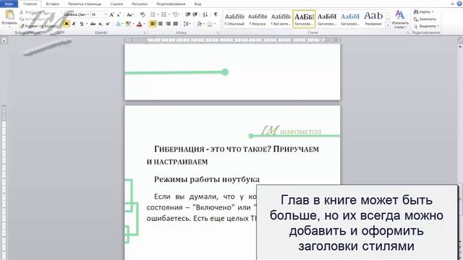Apply the Обычный style
The width and height of the screenshot is (463, 260).
[234, 19]
